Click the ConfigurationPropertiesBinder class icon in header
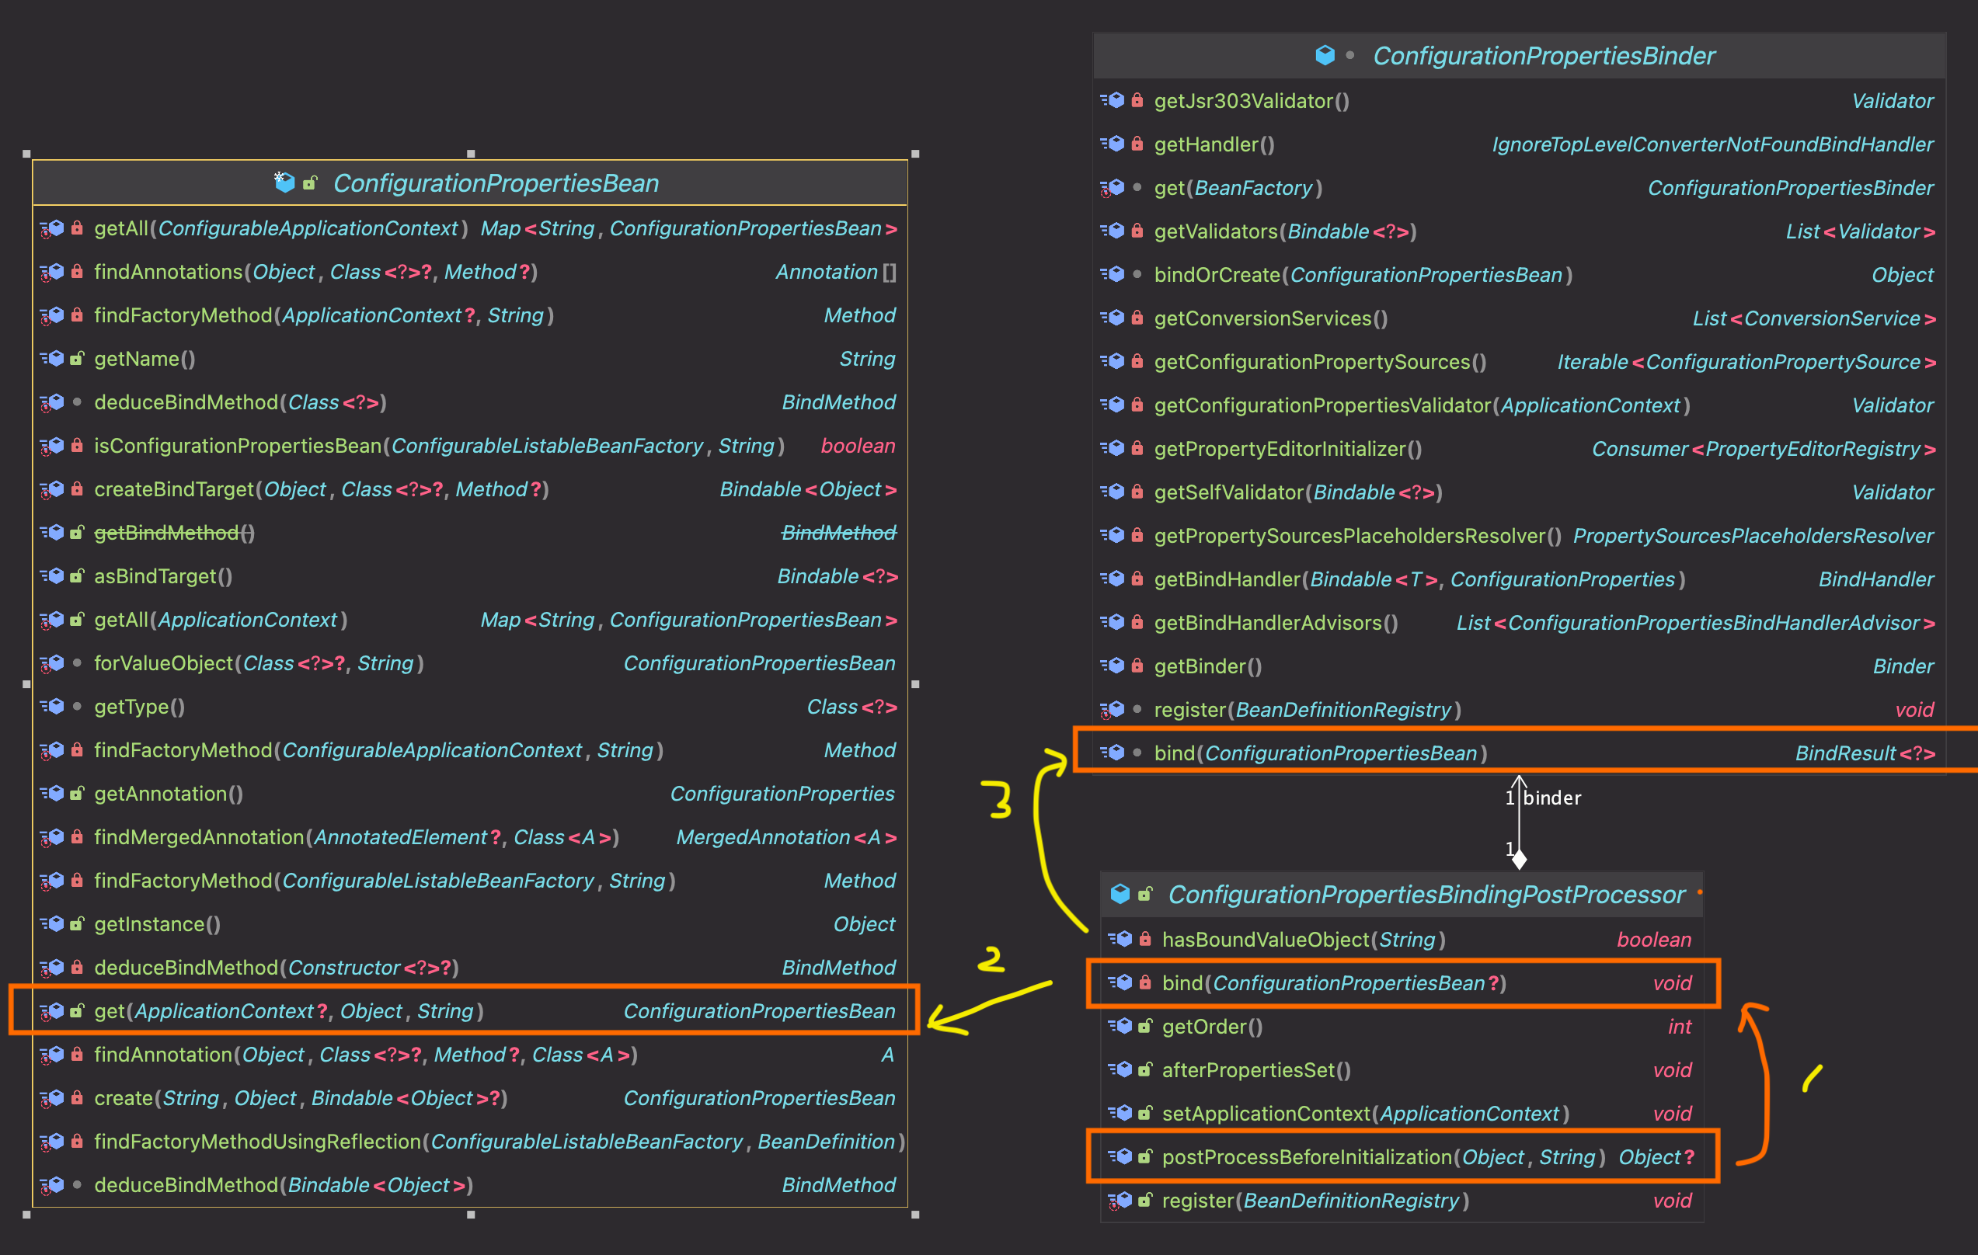 click(x=1324, y=55)
